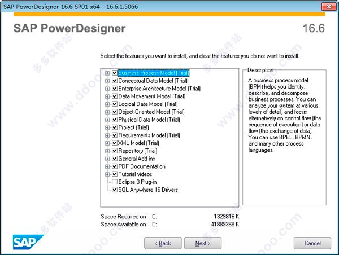Select Enterprise Architecture Model (Trial) label
This screenshot has height=255, width=339.
pos(159,89)
